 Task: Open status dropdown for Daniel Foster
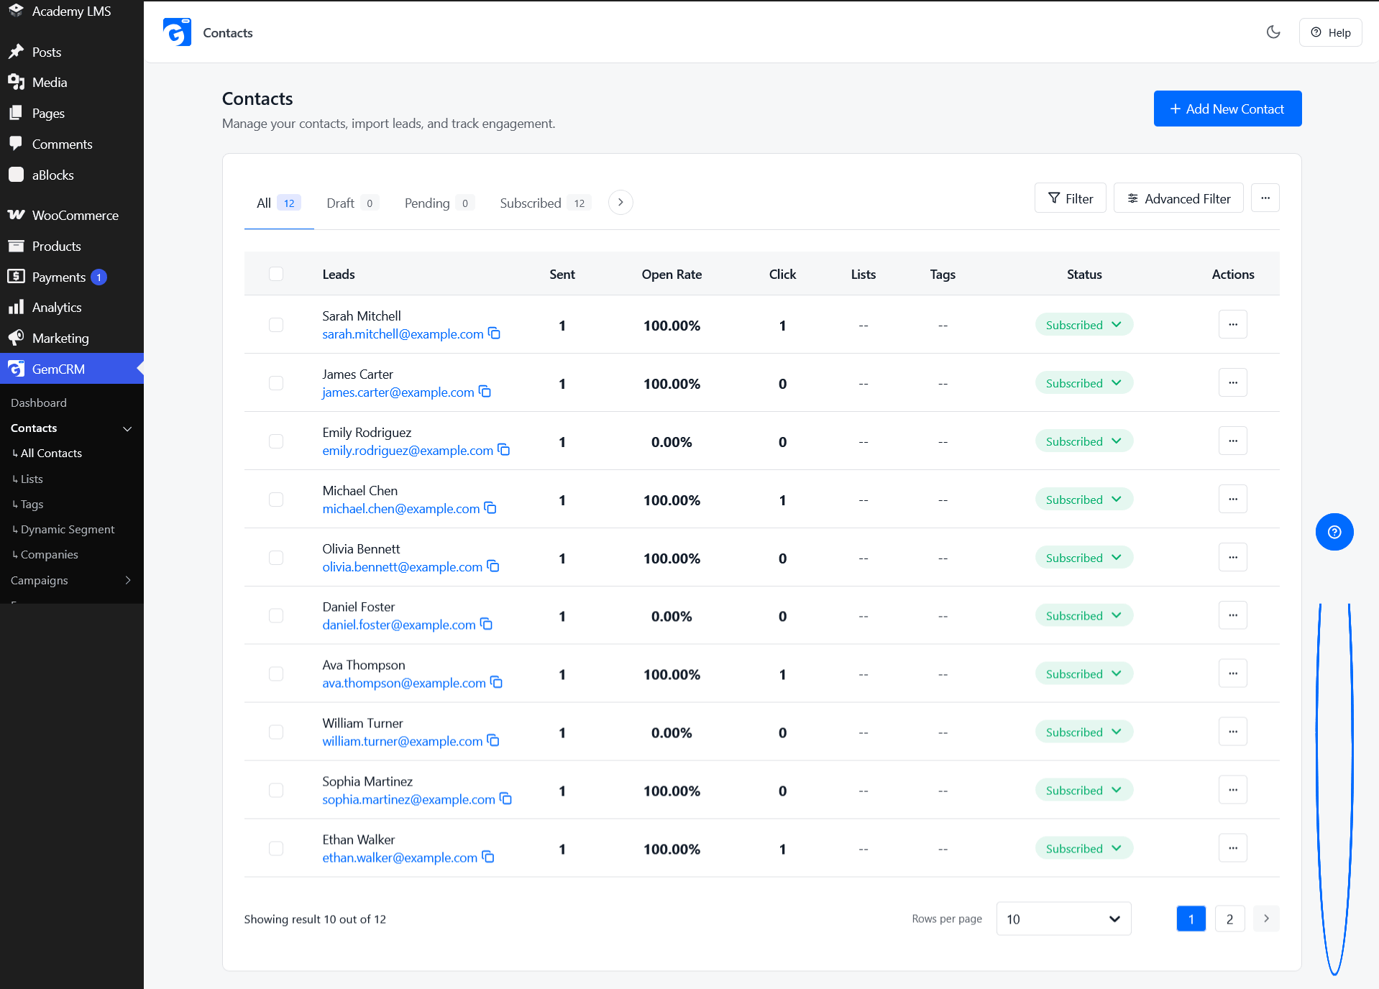tap(1084, 615)
